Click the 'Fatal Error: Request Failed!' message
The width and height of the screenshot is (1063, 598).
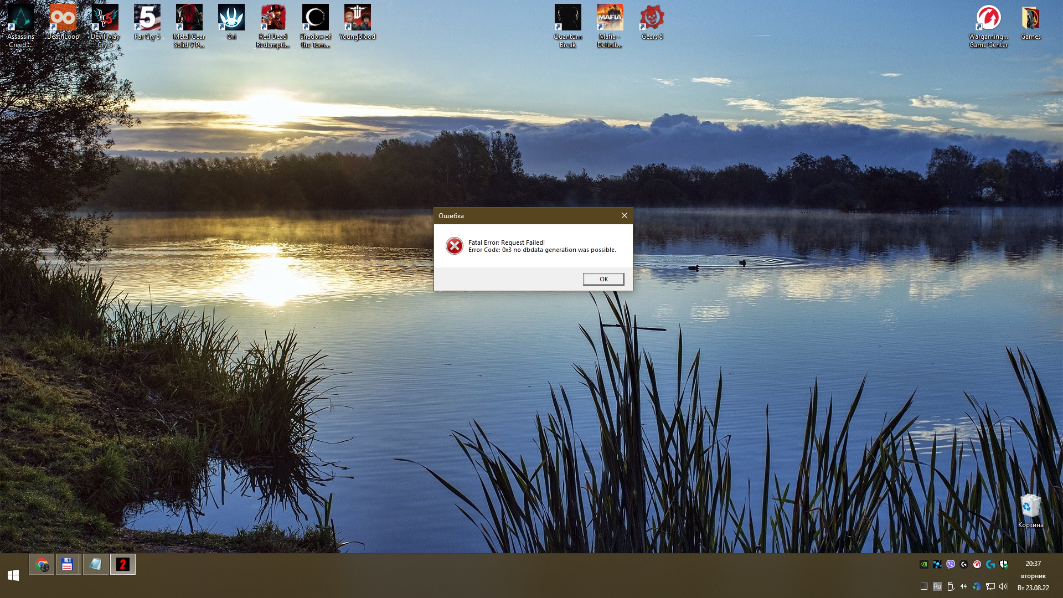507,243
